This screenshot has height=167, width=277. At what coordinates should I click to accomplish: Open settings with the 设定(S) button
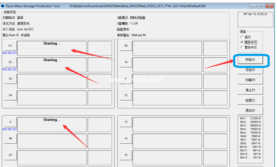[x=250, y=70]
